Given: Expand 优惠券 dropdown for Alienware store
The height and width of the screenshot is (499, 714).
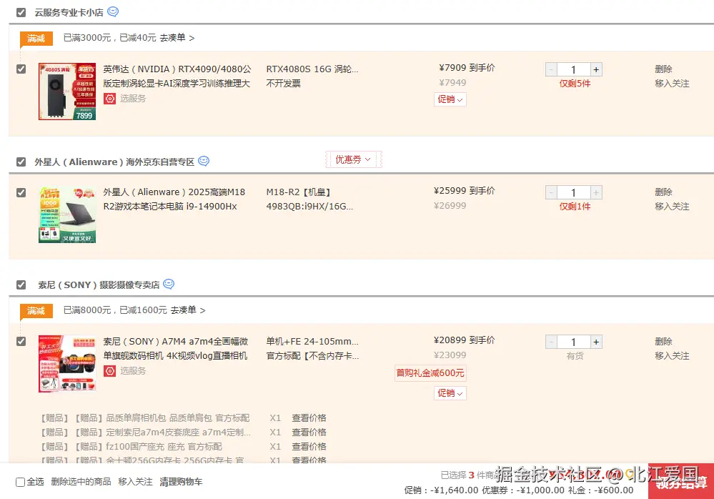Looking at the screenshot, I should click(353, 159).
